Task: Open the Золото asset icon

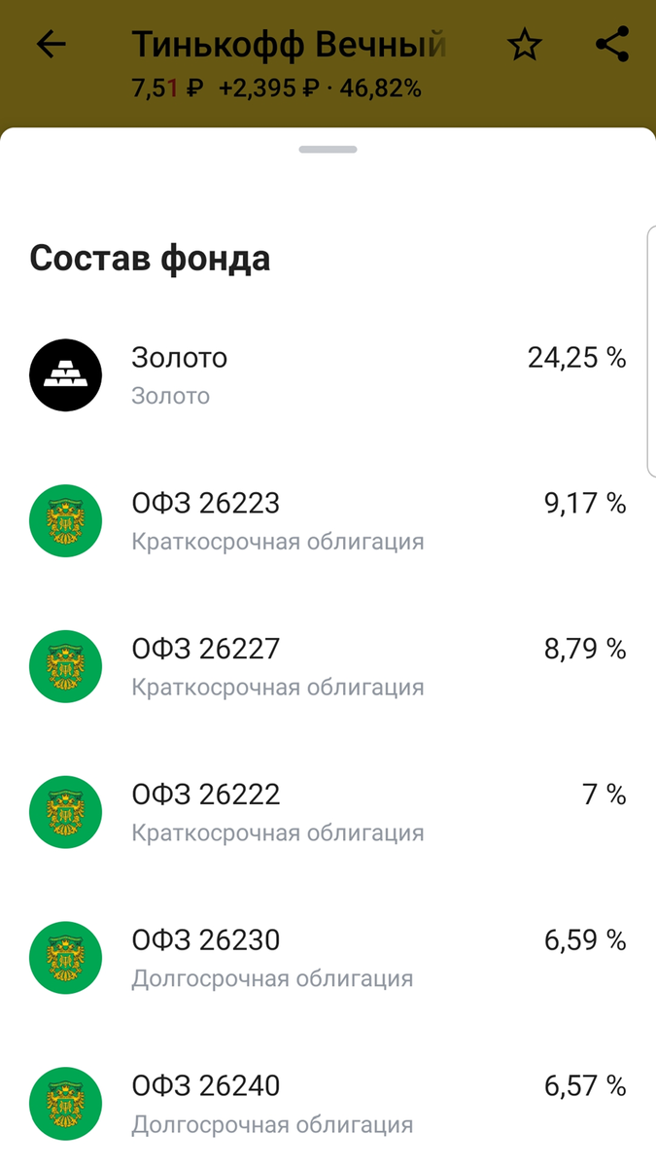Action: 65,375
